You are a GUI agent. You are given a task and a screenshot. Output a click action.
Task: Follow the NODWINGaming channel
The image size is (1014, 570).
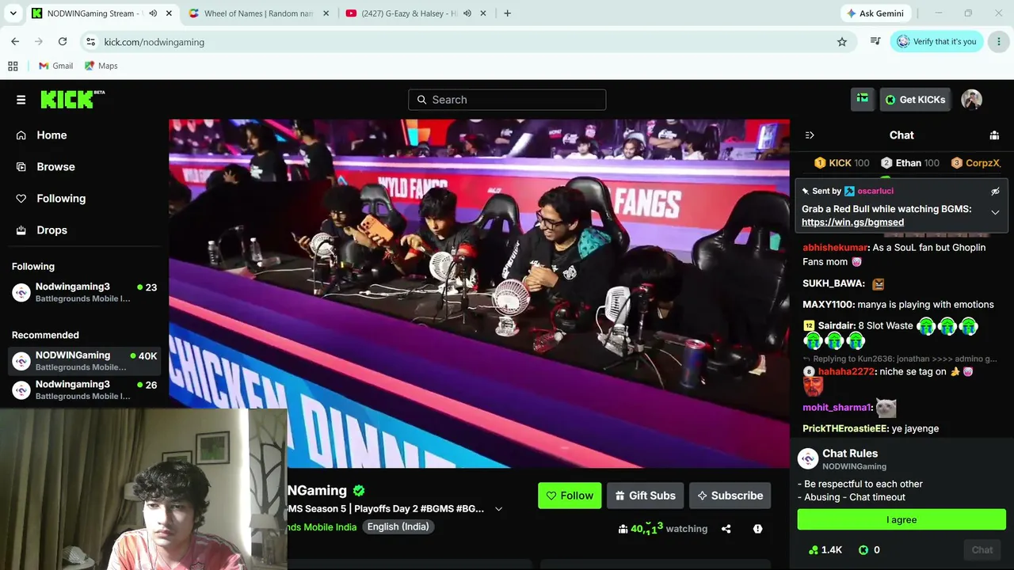pos(570,496)
